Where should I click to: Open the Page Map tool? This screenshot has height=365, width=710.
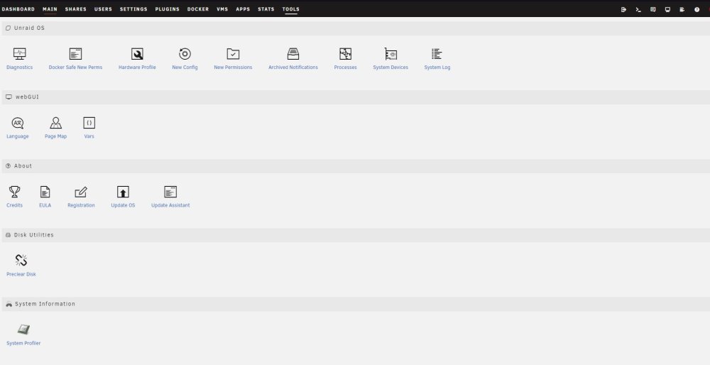55,128
